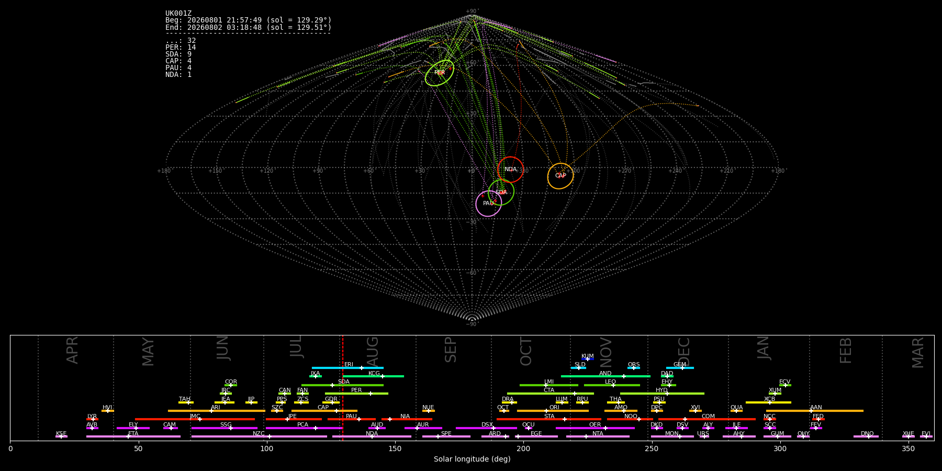
Task: Select the ORS shower label in timeline
Action: [x=634, y=365]
